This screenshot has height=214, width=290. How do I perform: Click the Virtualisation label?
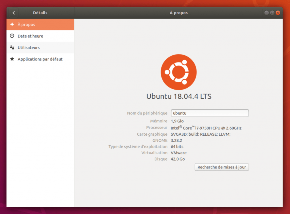(x=154, y=153)
